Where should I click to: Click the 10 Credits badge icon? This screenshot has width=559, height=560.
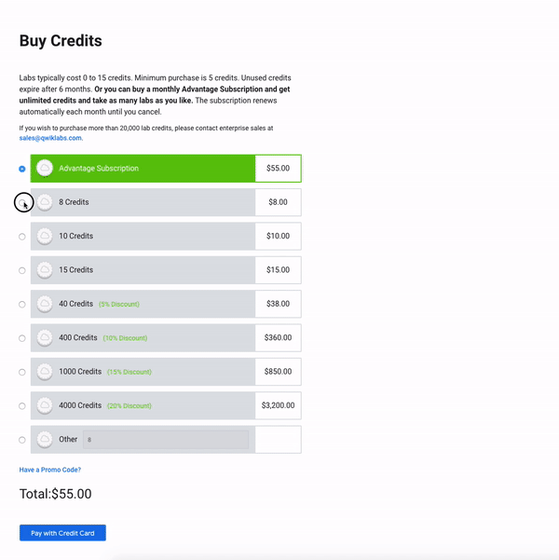click(44, 237)
